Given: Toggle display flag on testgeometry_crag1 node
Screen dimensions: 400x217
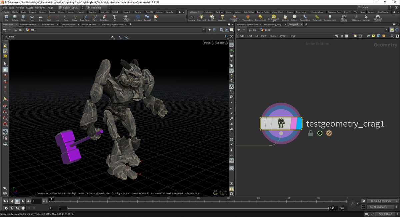Looking at the screenshot, I should [x=299, y=123].
